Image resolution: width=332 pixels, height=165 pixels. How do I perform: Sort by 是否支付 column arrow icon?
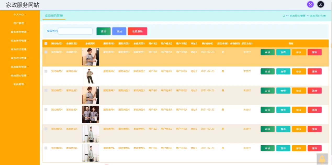[x=252, y=43]
